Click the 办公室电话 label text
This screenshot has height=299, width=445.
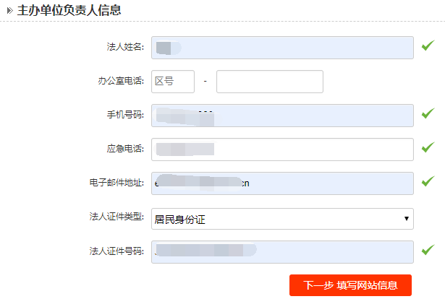[121, 82]
